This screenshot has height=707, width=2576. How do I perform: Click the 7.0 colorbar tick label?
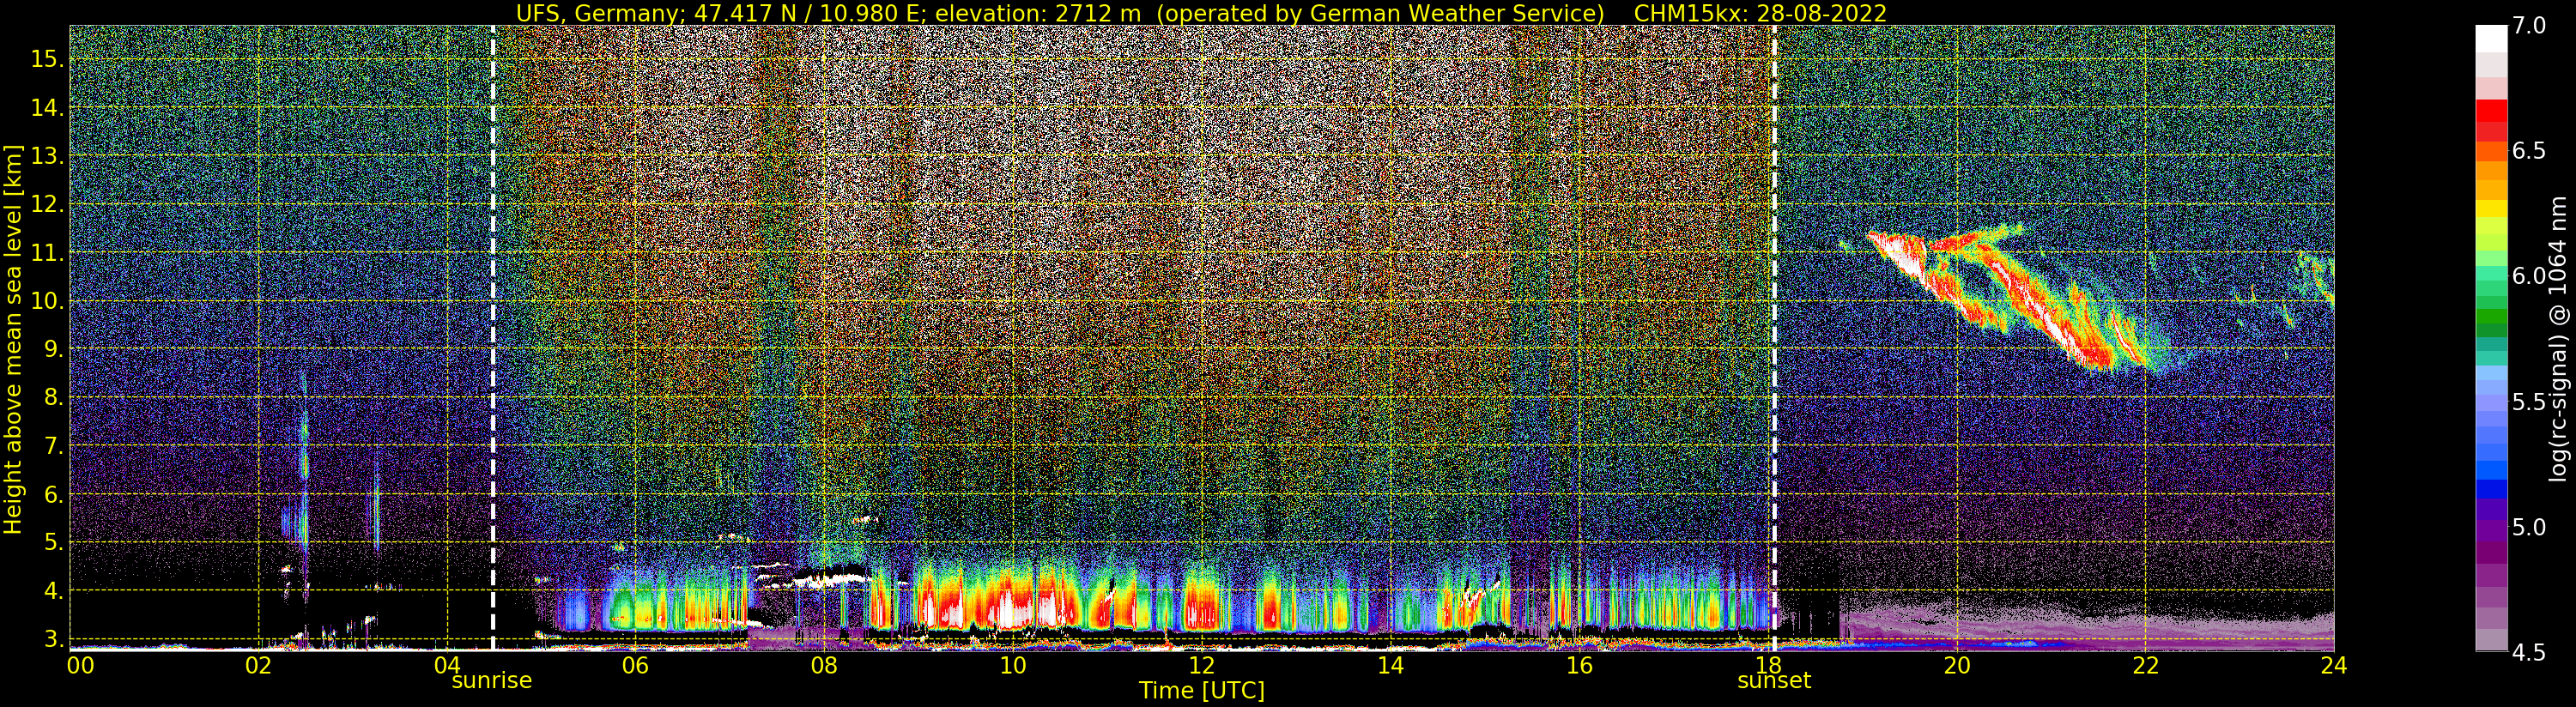2530,26
